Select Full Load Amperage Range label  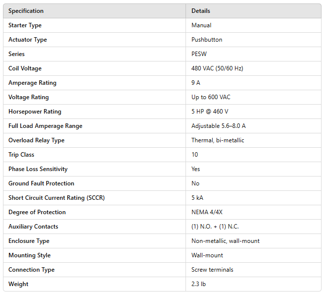coord(46,126)
